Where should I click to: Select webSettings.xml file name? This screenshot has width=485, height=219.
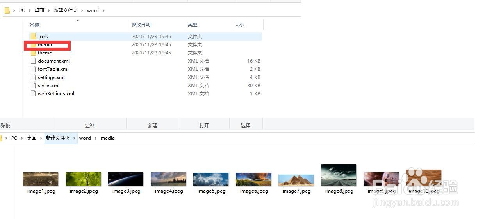(x=56, y=94)
